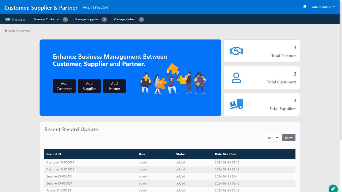Go to the Manage Partner tab
This screenshot has width=342, height=192.
[125, 19]
